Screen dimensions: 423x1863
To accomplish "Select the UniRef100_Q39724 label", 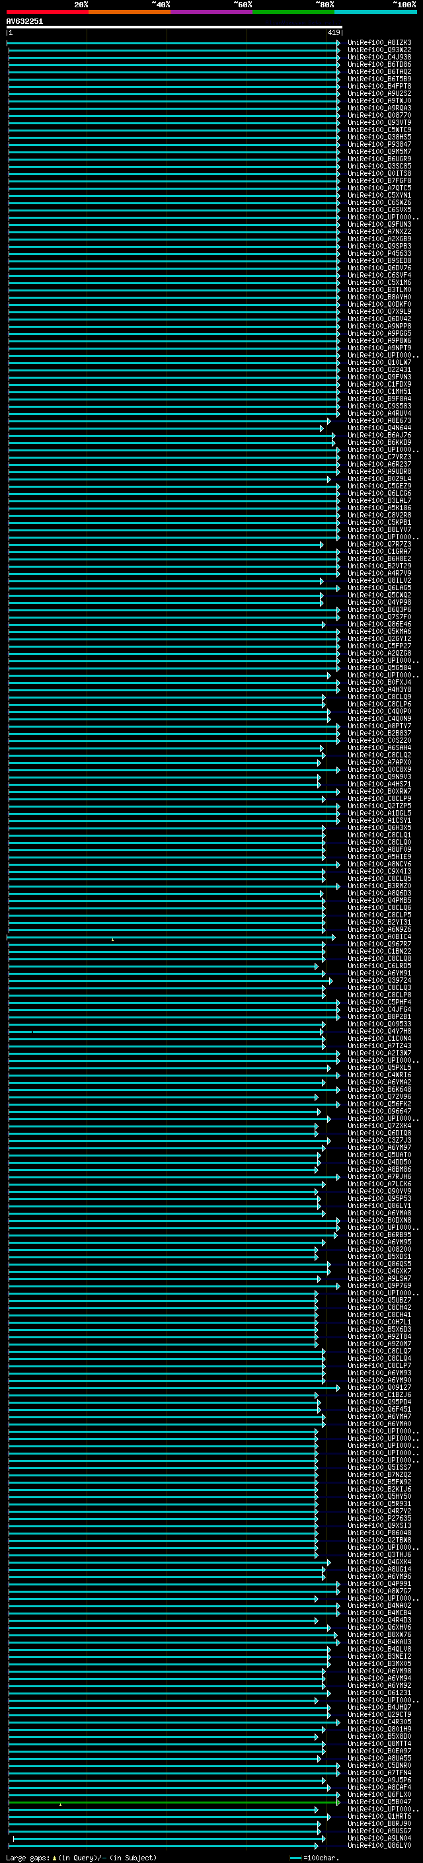I will [x=379, y=980].
